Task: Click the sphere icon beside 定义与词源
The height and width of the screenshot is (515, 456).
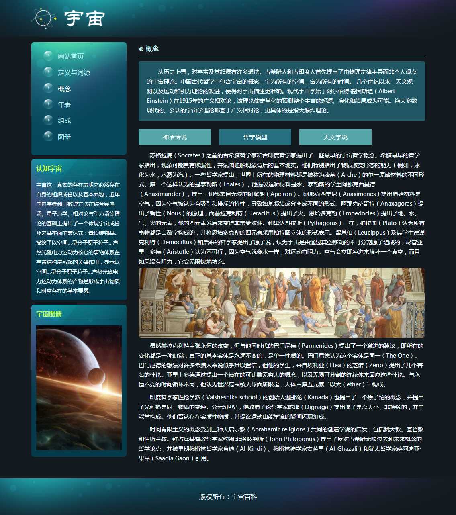Action: (48, 72)
